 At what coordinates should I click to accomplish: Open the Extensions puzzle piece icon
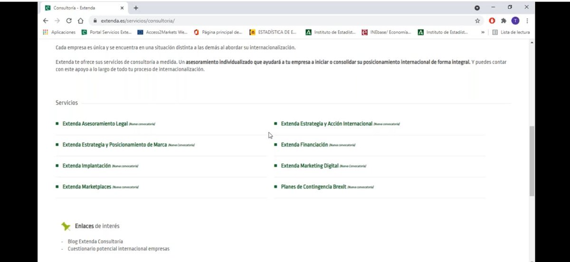tap(504, 21)
